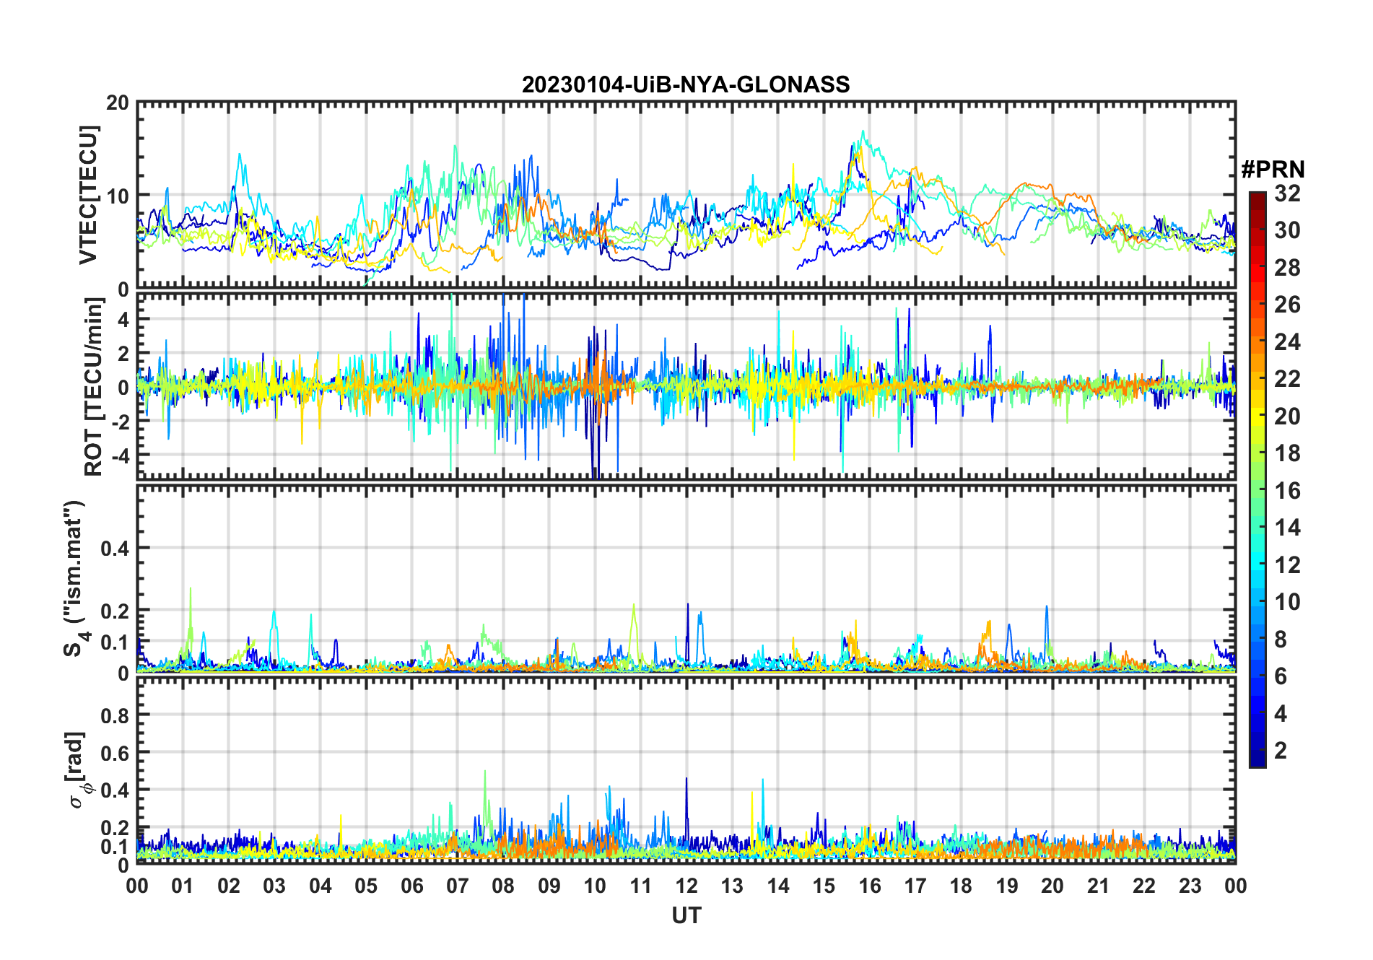The image size is (1373, 960).
Task: Click the UT axis tick label 01
Action: click(183, 886)
